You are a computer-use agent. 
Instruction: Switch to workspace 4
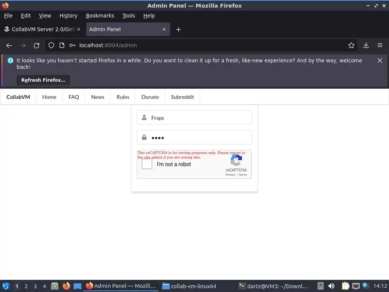tap(44, 286)
